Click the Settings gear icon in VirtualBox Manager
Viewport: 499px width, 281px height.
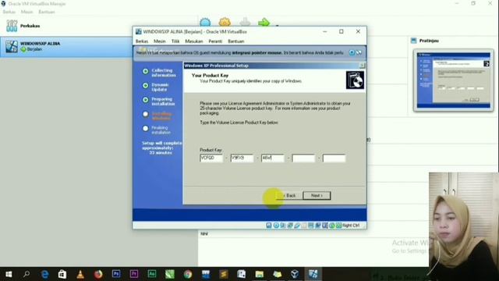[x=225, y=22]
